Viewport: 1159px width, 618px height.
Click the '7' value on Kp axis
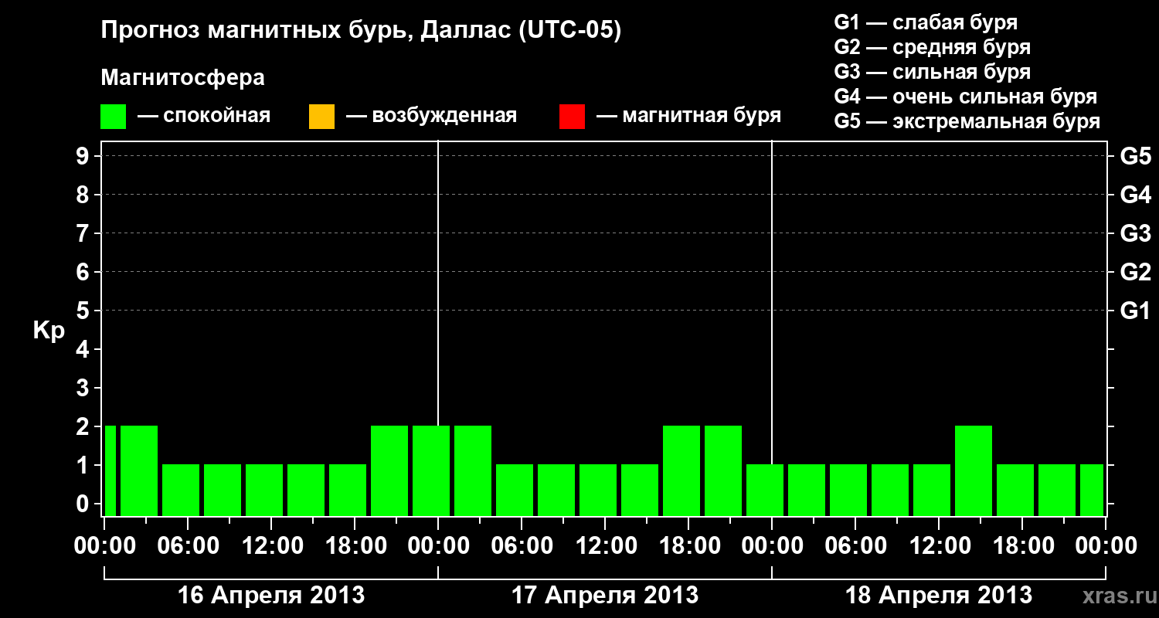point(84,234)
